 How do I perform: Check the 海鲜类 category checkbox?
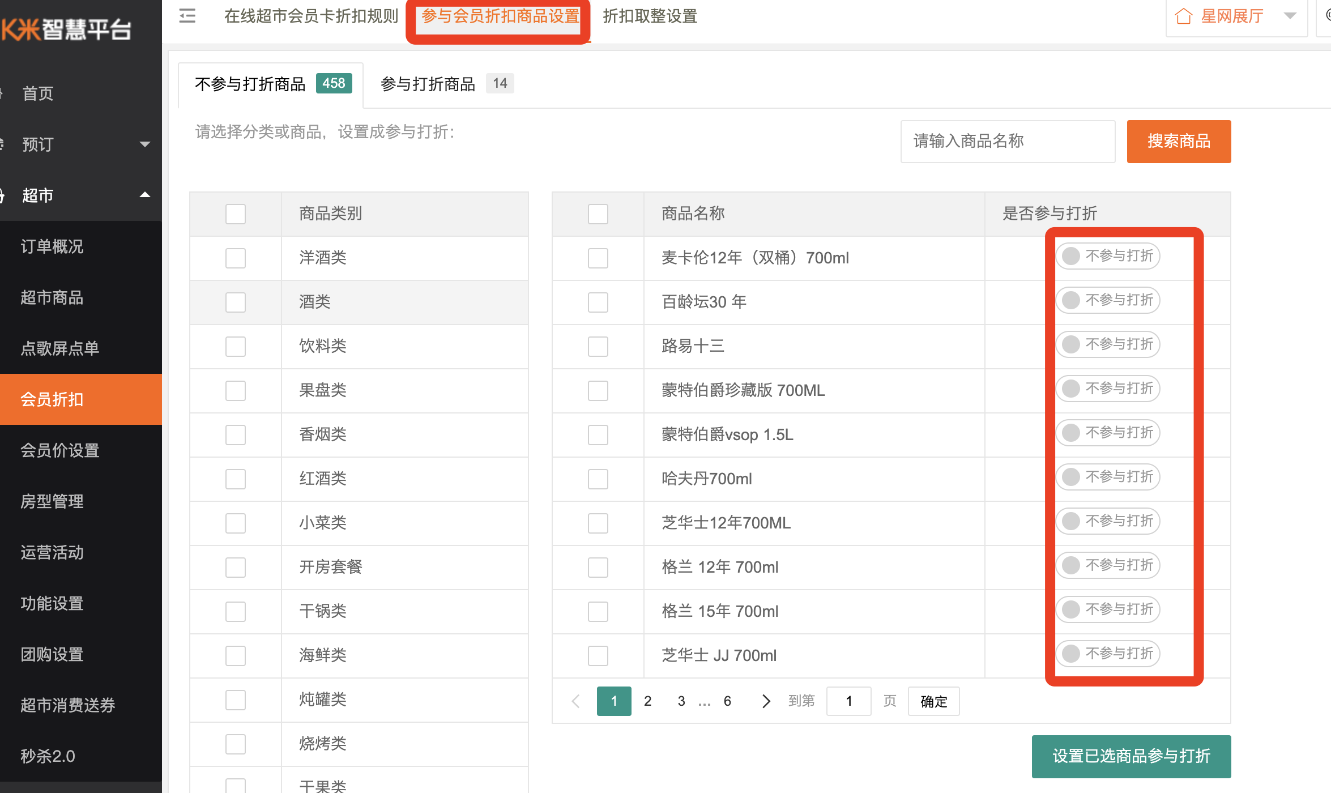coord(236,656)
